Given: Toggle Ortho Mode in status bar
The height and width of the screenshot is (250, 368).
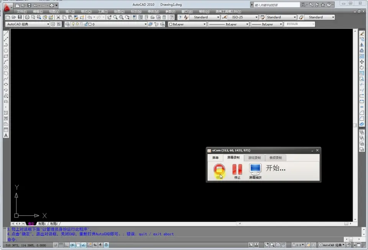Looking at the screenshot, I should point(66,245).
